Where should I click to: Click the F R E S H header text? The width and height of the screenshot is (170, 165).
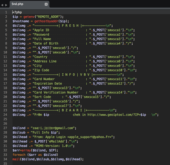pos(70,26)
